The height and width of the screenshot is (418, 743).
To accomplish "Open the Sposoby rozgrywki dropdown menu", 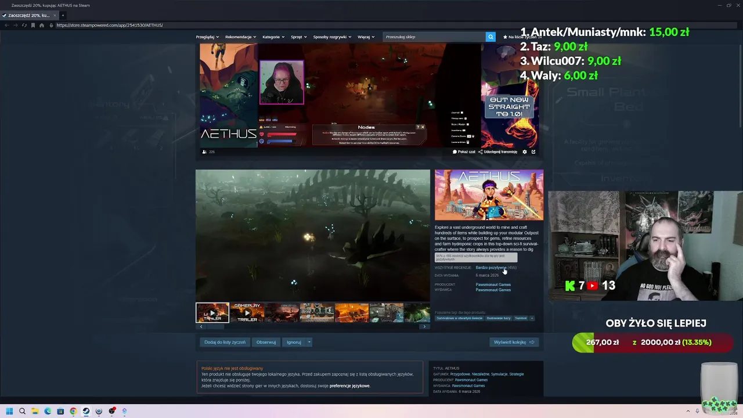I will coord(332,37).
